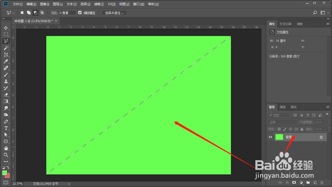This screenshot has width=332, height=187.
Task: Select the Crop tool
Action: click(6, 55)
